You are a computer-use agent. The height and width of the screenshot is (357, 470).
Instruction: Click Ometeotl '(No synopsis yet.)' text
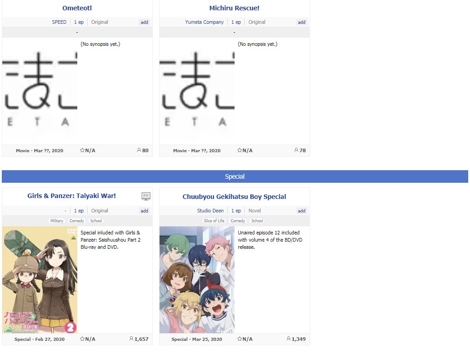(x=100, y=44)
